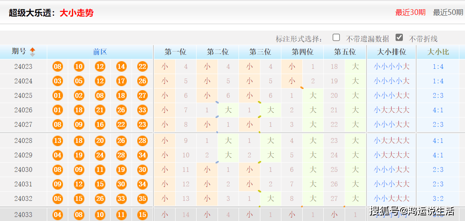
Task: Click the 大小排位 column header
Action: (392, 52)
